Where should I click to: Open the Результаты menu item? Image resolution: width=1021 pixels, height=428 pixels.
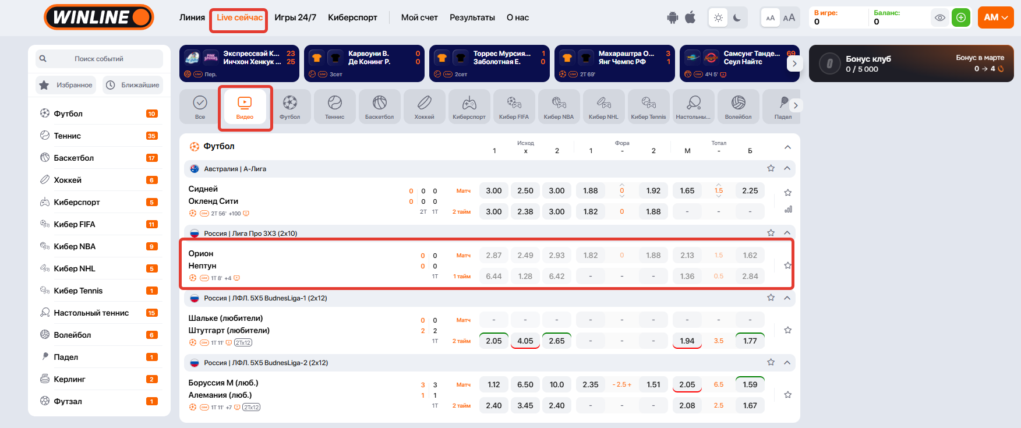point(472,17)
